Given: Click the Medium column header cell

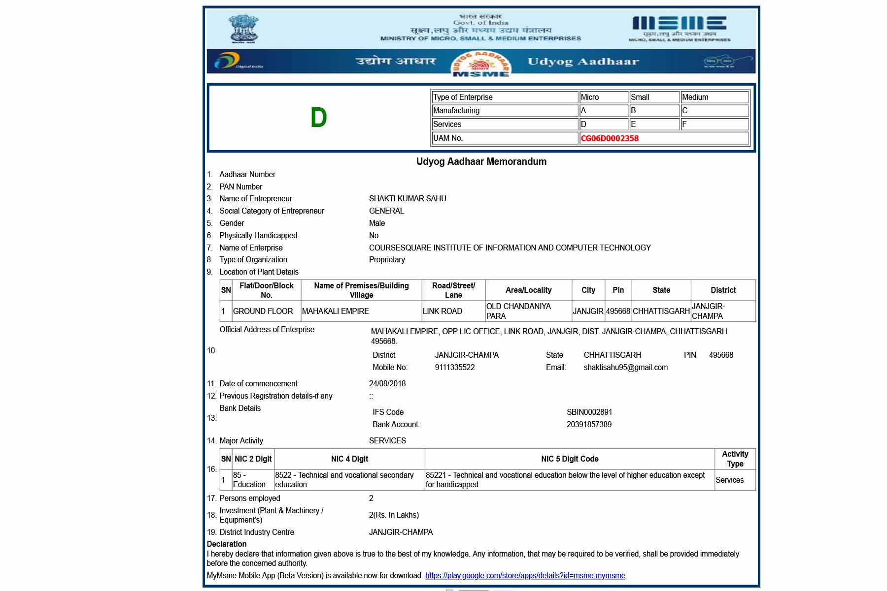Looking at the screenshot, I should coord(715,97).
